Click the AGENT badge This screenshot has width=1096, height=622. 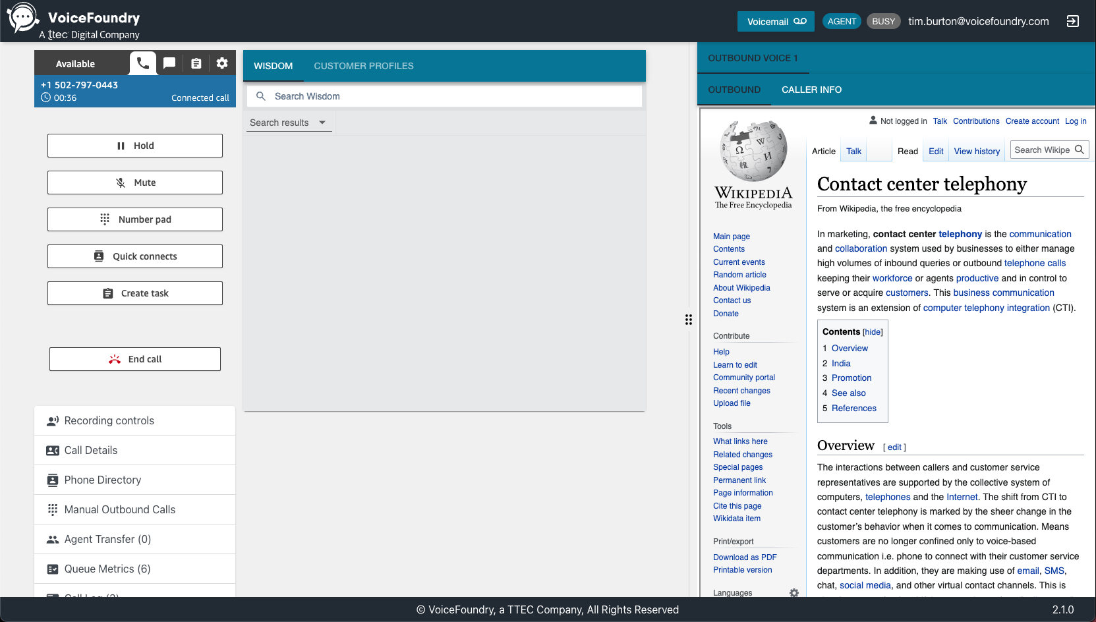tap(842, 21)
